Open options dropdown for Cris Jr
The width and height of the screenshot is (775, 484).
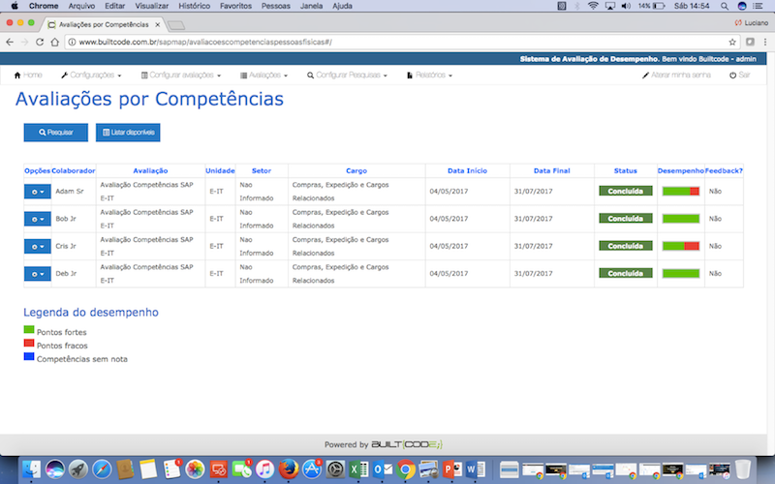[x=38, y=247]
